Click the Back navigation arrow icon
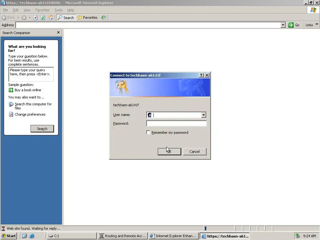 point(4,17)
